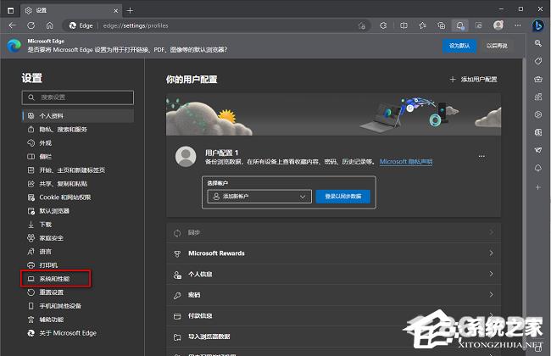Open sidebar Drop paper-plane icon
The width and height of the screenshot is (551, 356).
[x=538, y=150]
